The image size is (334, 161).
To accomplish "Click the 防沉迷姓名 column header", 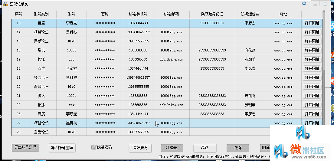I will (x=250, y=14).
